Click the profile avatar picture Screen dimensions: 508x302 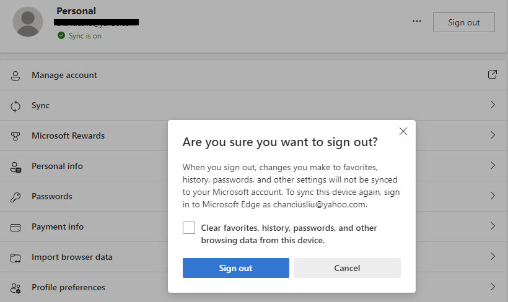[x=28, y=22]
